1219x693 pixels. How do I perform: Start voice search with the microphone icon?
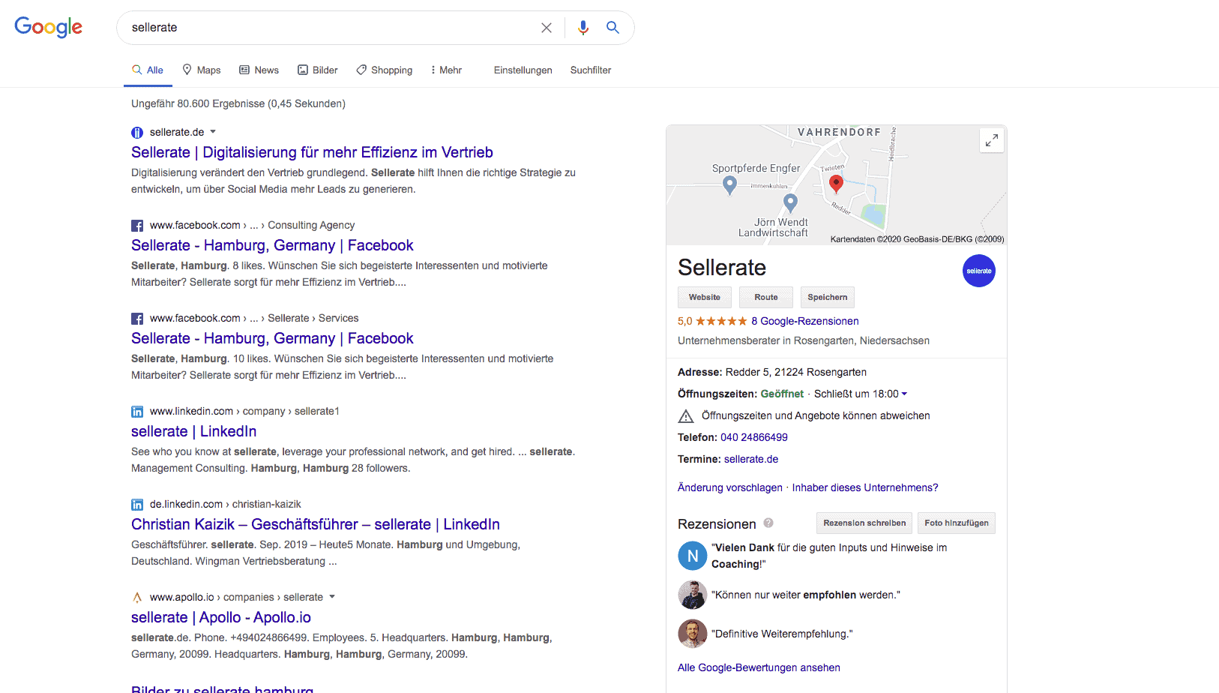(583, 28)
